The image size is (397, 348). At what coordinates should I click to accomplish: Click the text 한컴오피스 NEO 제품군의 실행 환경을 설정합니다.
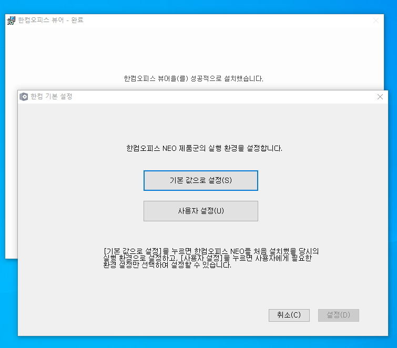204,148
